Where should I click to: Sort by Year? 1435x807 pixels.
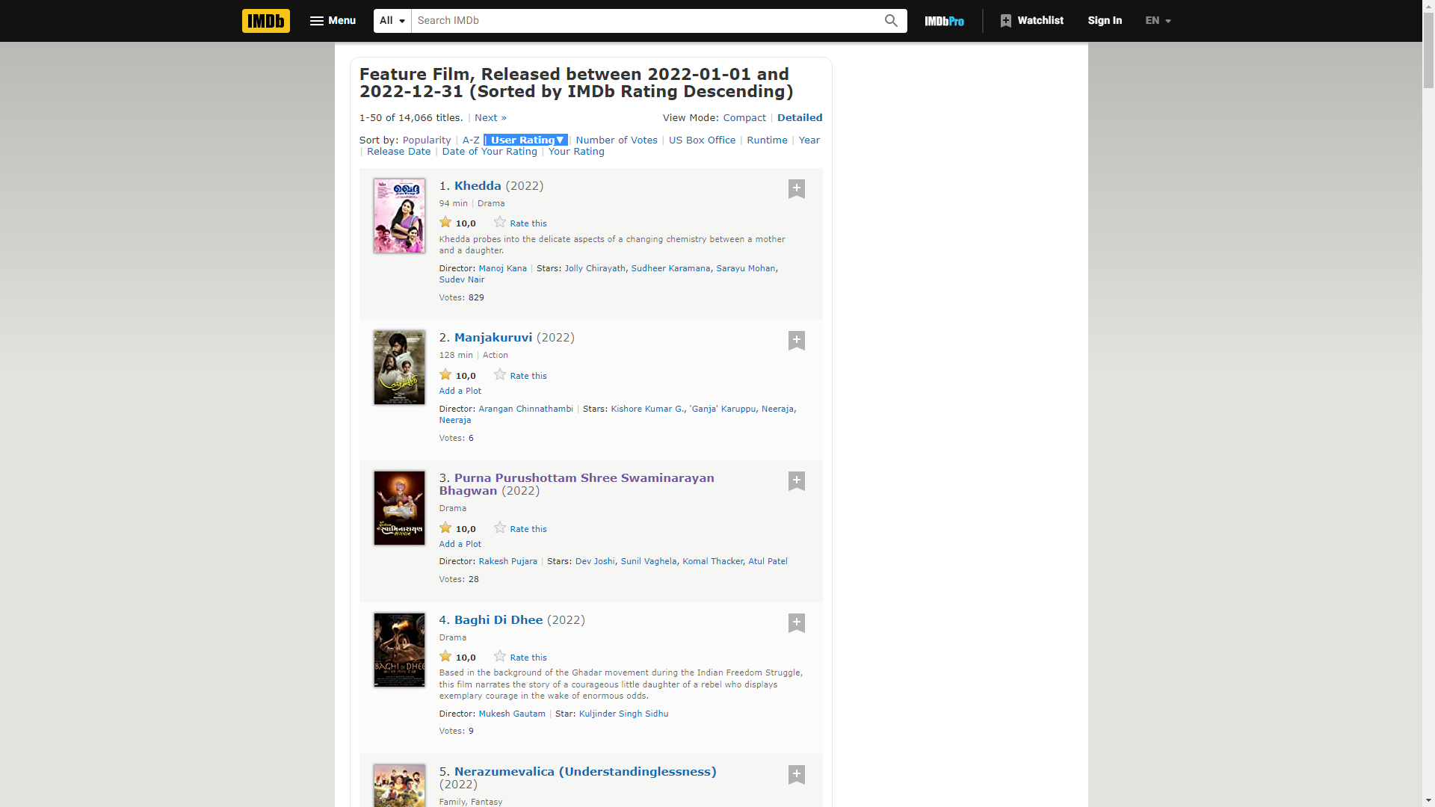point(809,140)
